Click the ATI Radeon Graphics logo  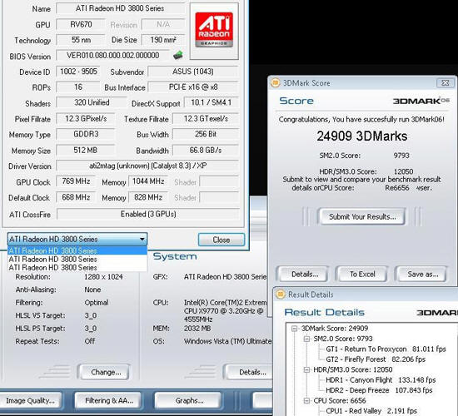coord(214,29)
